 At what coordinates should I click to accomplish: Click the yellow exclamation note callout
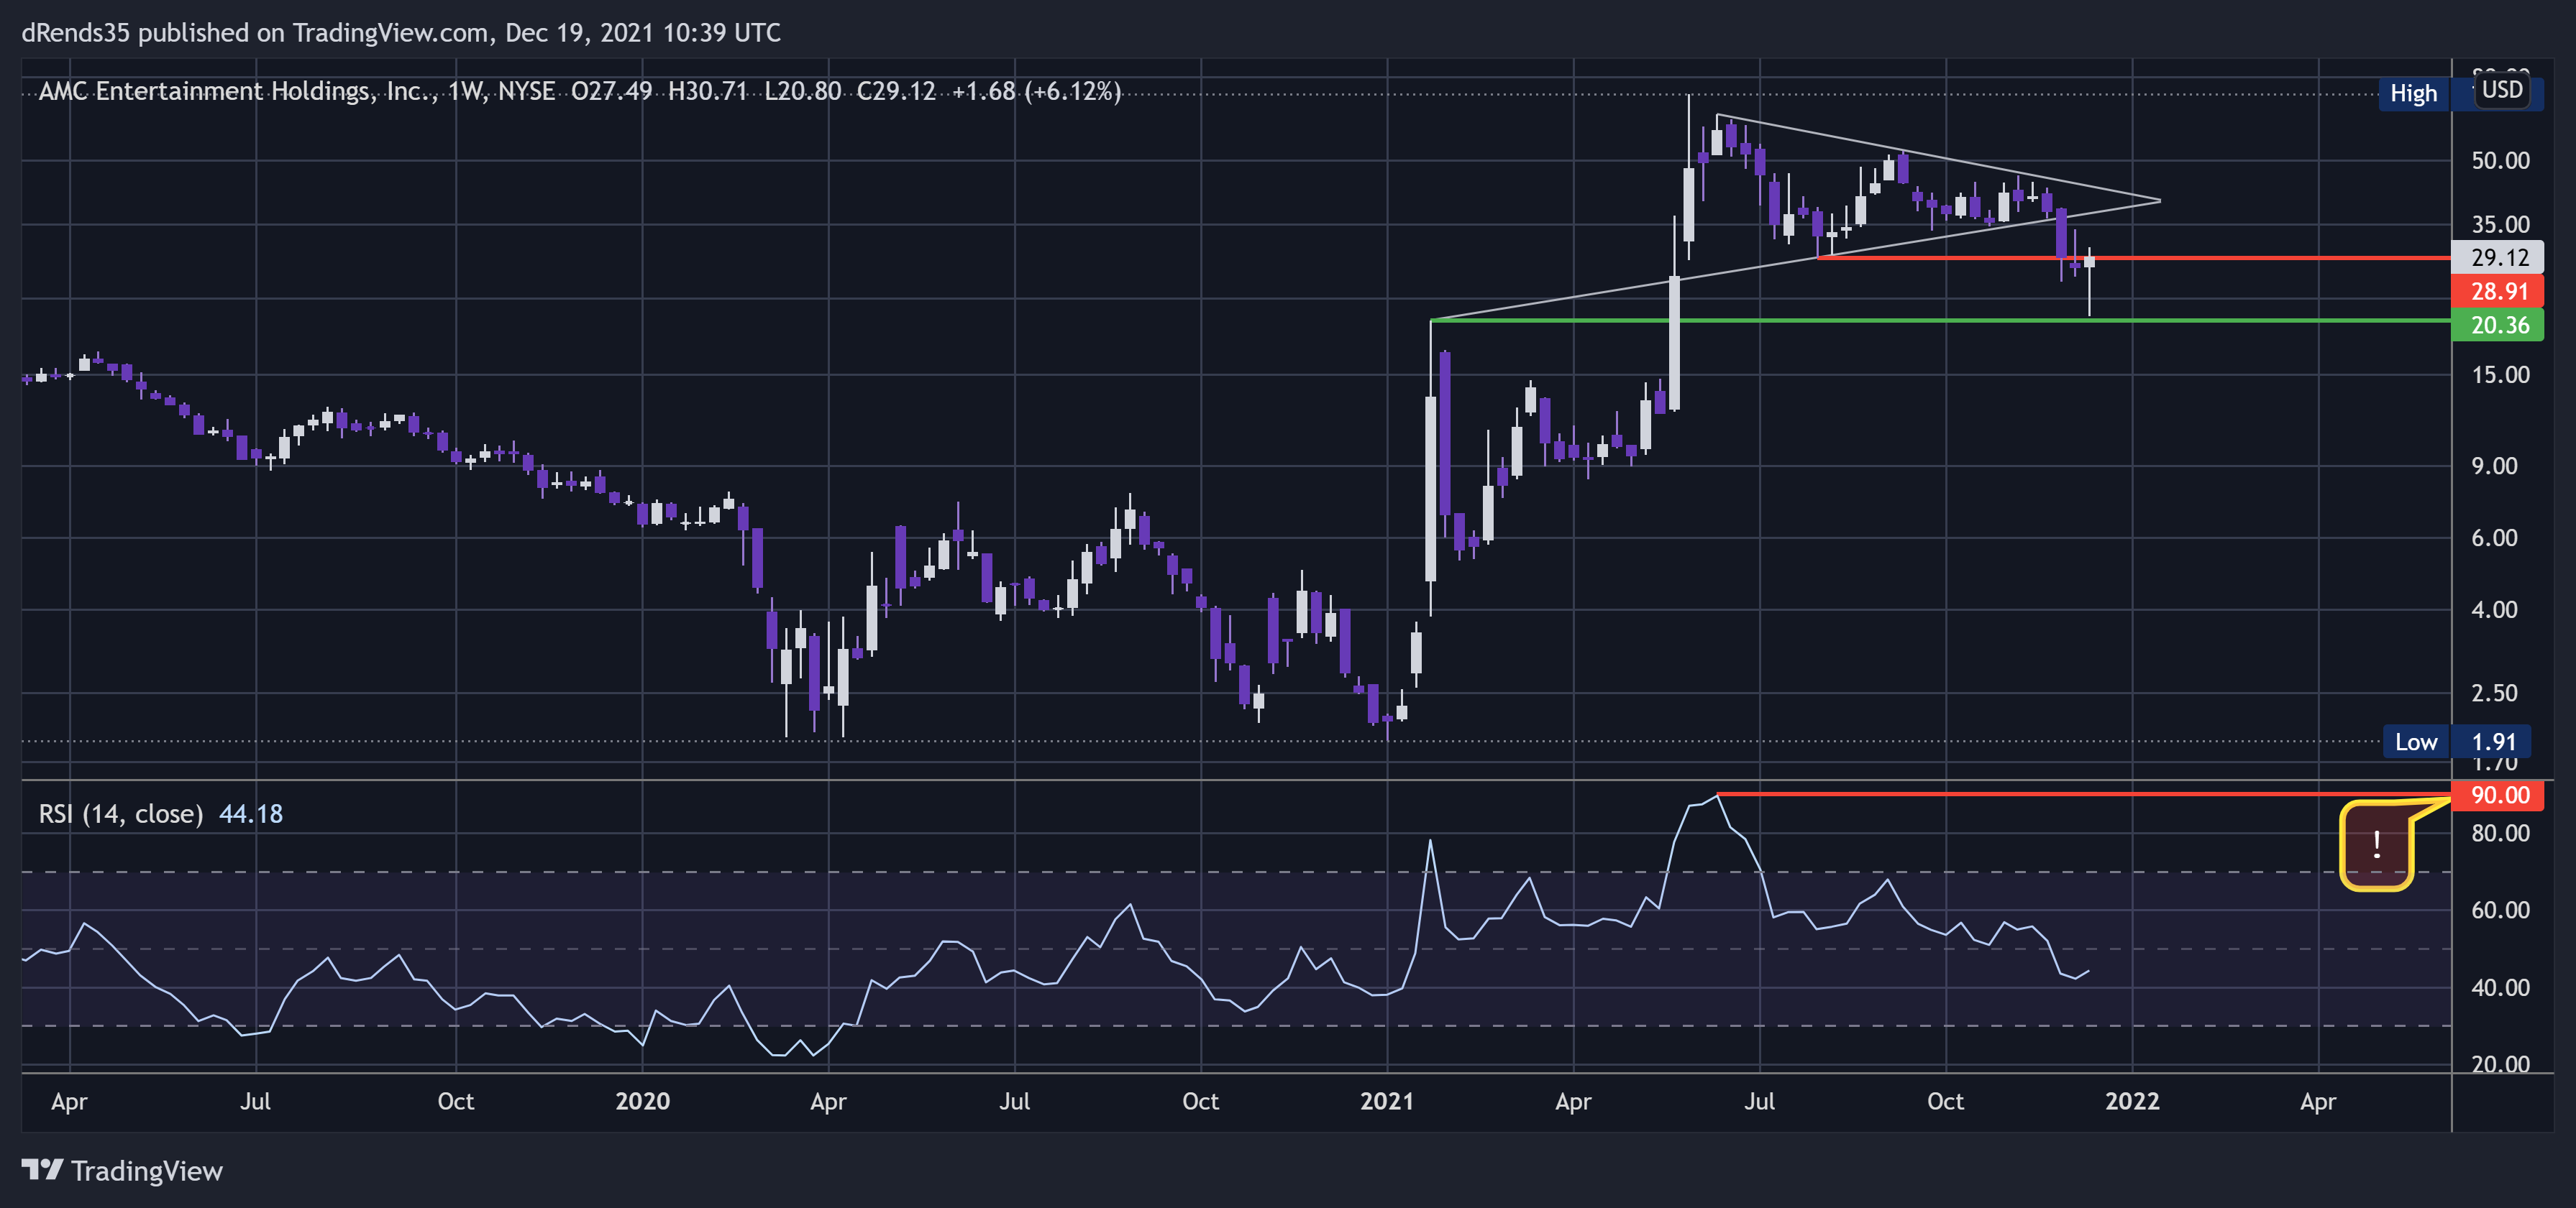(2376, 845)
